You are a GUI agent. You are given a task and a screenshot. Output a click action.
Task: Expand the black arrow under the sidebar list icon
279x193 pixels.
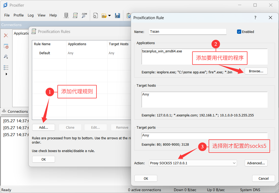click(6, 74)
